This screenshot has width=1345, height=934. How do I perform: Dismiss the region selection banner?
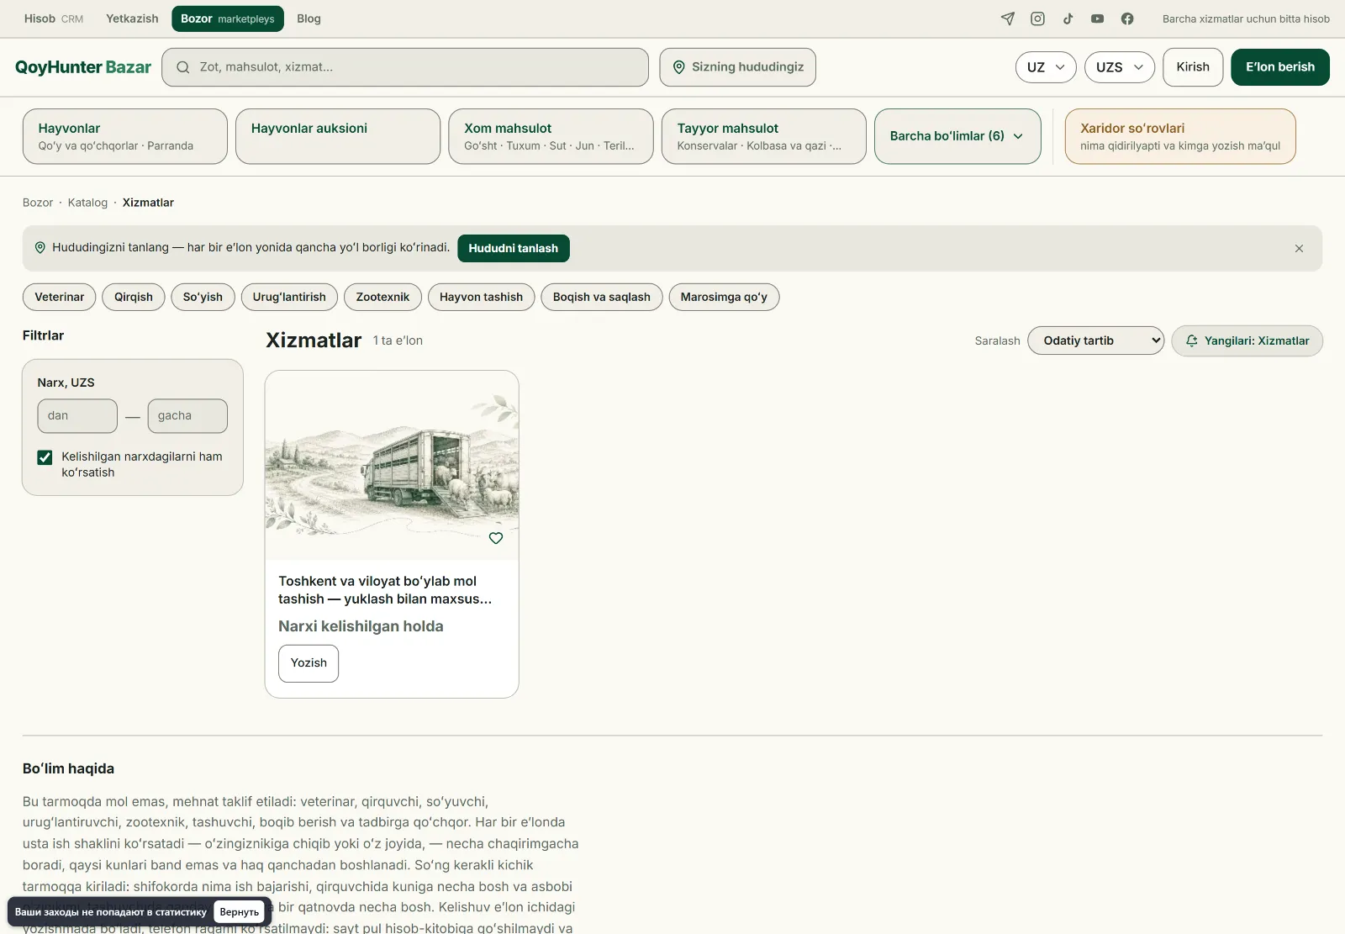[x=1299, y=249]
